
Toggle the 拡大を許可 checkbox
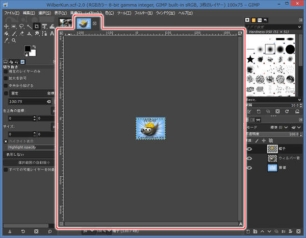(6, 79)
